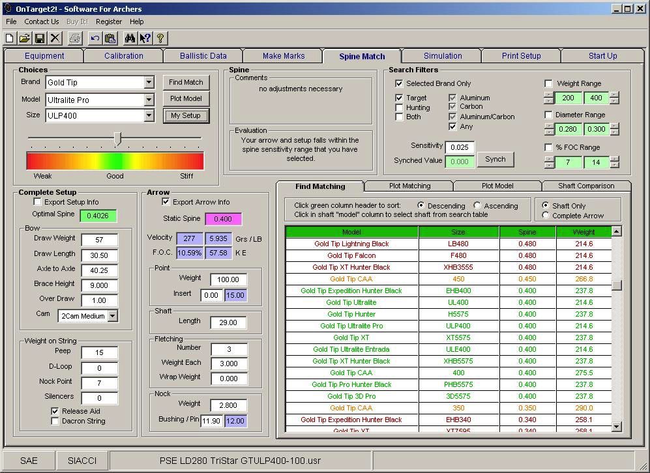
Task: Open search using the binoculars icon
Action: pyautogui.click(x=130, y=37)
